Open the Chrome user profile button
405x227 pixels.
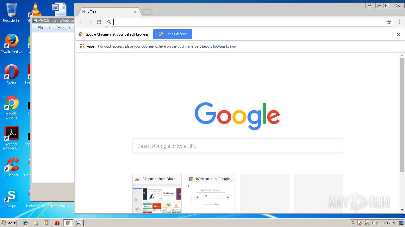[x=369, y=5]
